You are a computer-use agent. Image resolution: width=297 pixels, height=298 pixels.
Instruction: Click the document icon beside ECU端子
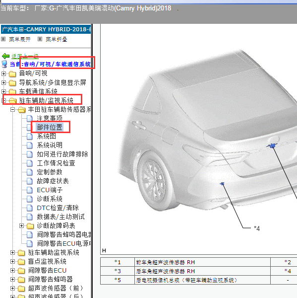pyautogui.click(x=30, y=190)
